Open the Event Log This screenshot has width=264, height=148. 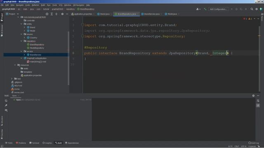(x=254, y=143)
